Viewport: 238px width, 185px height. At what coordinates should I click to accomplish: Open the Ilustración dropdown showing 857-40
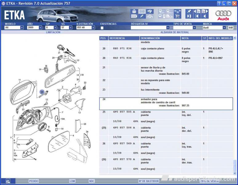point(93,28)
